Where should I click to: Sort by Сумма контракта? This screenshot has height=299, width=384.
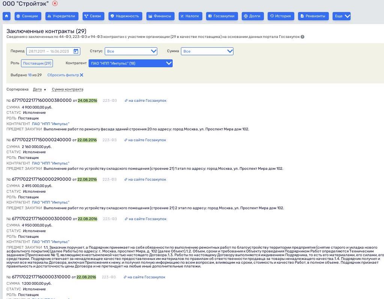(x=68, y=89)
